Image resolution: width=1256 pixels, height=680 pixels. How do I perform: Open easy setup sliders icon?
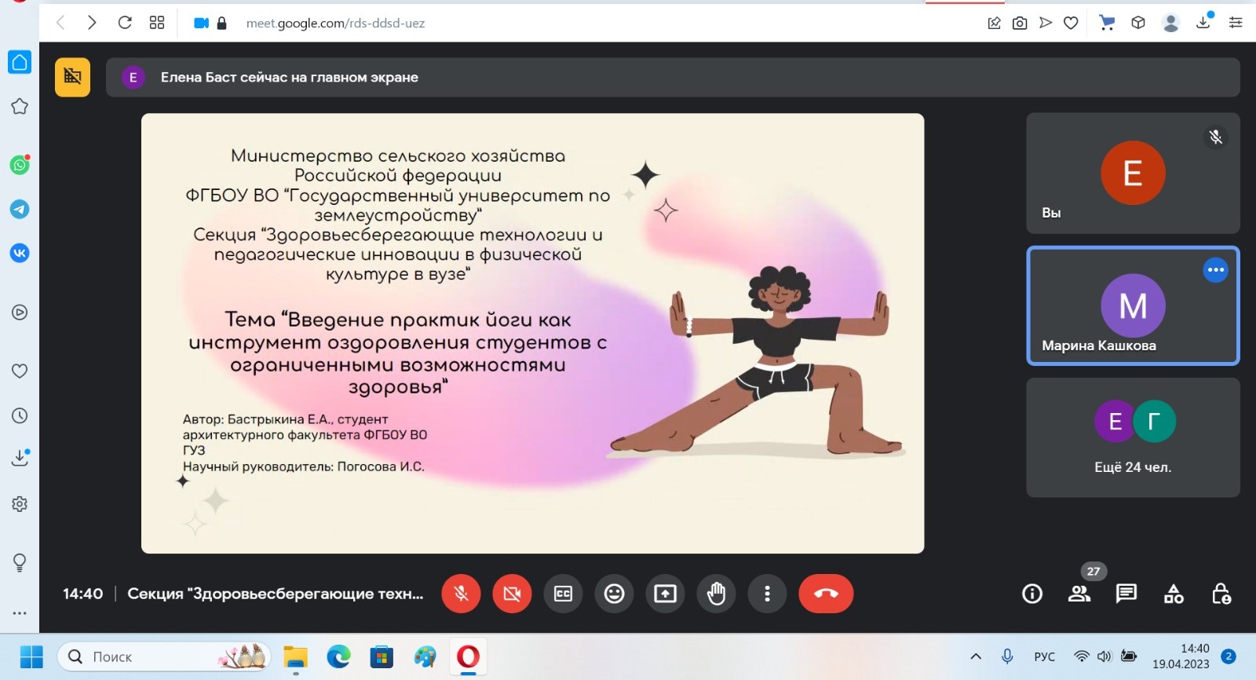[x=1236, y=23]
